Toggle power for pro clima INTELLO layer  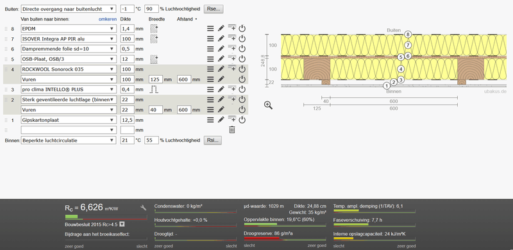point(242,89)
